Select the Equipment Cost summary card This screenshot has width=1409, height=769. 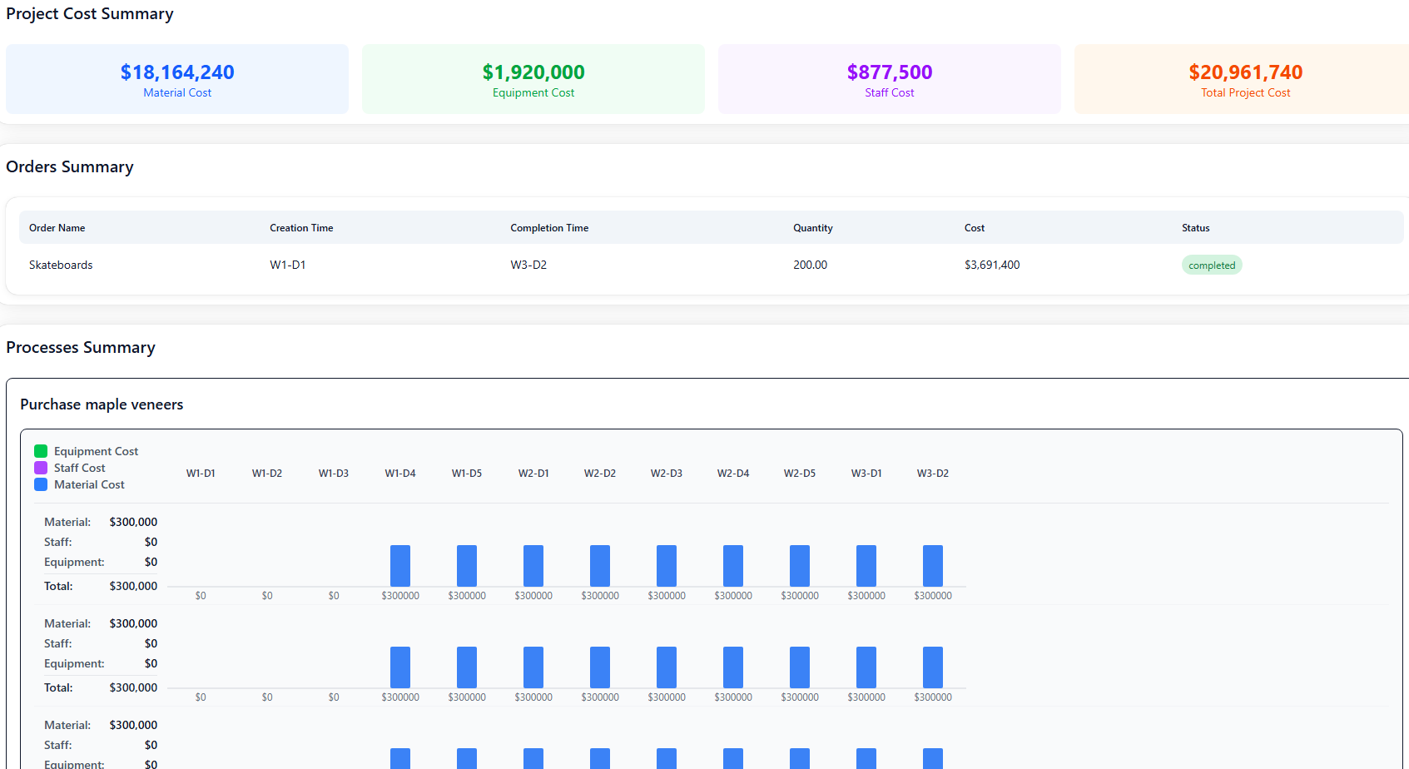pyautogui.click(x=533, y=80)
